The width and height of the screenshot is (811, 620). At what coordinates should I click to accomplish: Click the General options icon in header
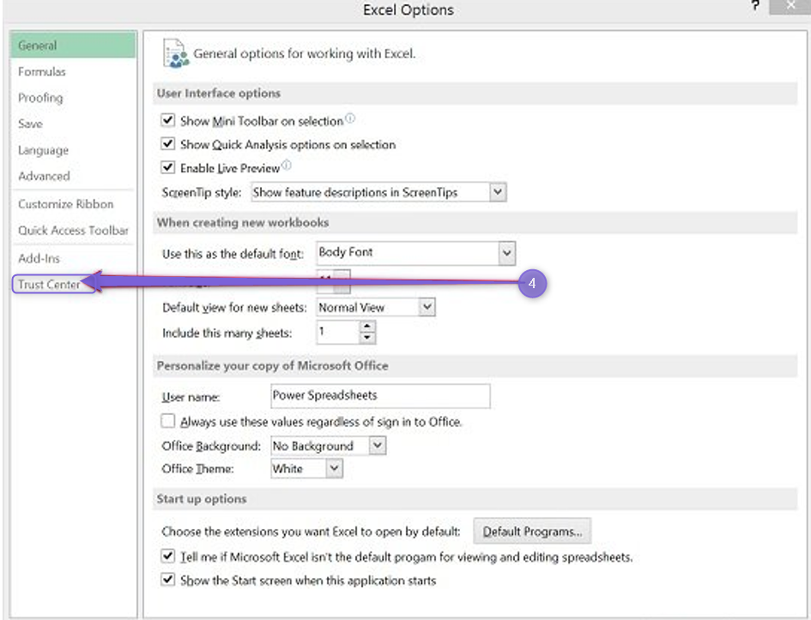(175, 53)
